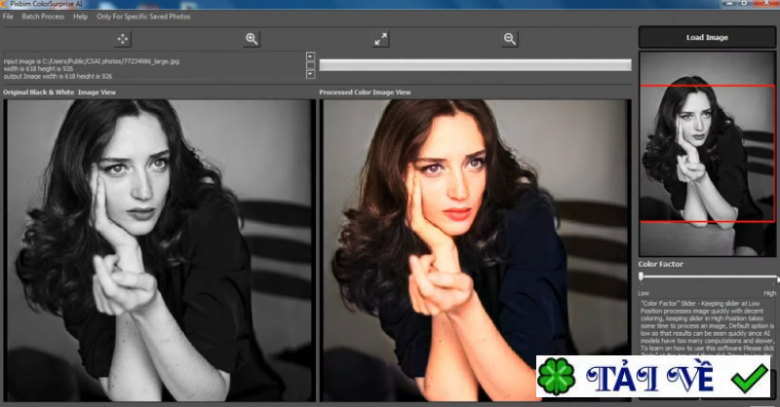Click the Color Factor label
This screenshot has width=780, height=407.
[661, 264]
